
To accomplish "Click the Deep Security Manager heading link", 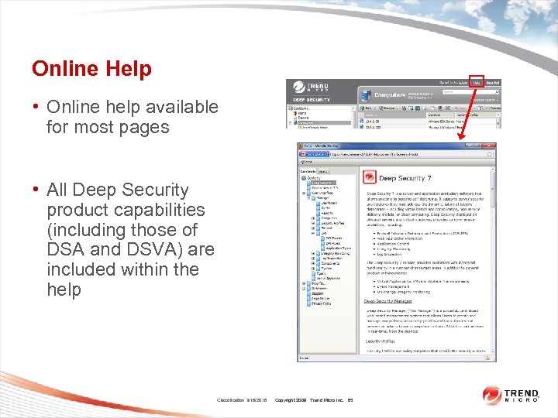I will click(387, 301).
